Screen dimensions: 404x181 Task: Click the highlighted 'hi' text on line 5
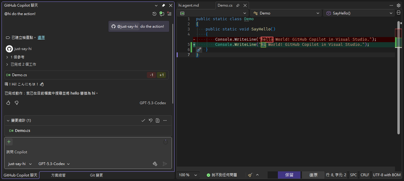point(263,45)
